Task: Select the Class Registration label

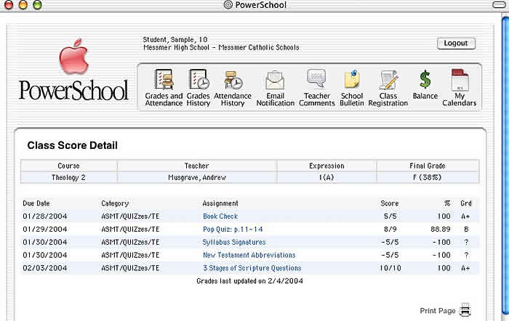Action: [388, 99]
